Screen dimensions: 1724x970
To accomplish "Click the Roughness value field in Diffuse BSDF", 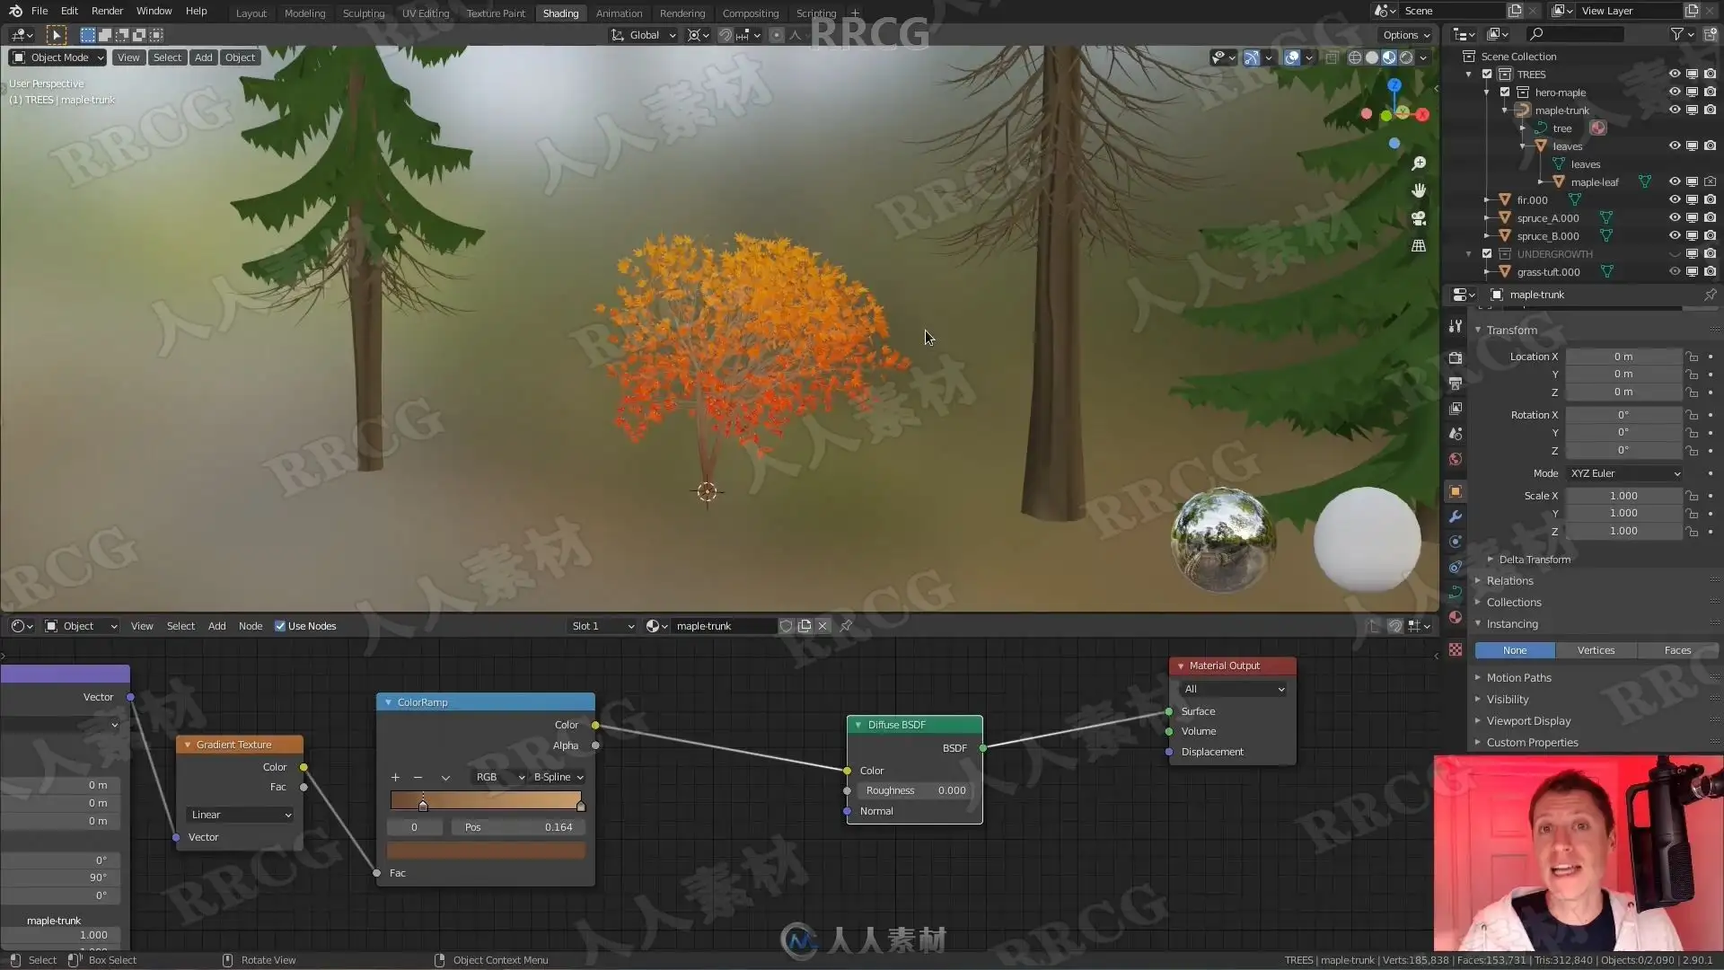I will [915, 790].
